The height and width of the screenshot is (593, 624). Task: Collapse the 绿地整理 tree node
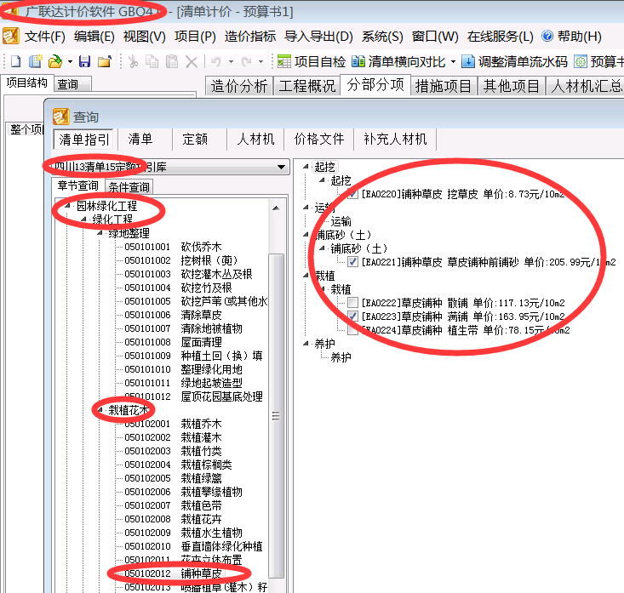[100, 232]
